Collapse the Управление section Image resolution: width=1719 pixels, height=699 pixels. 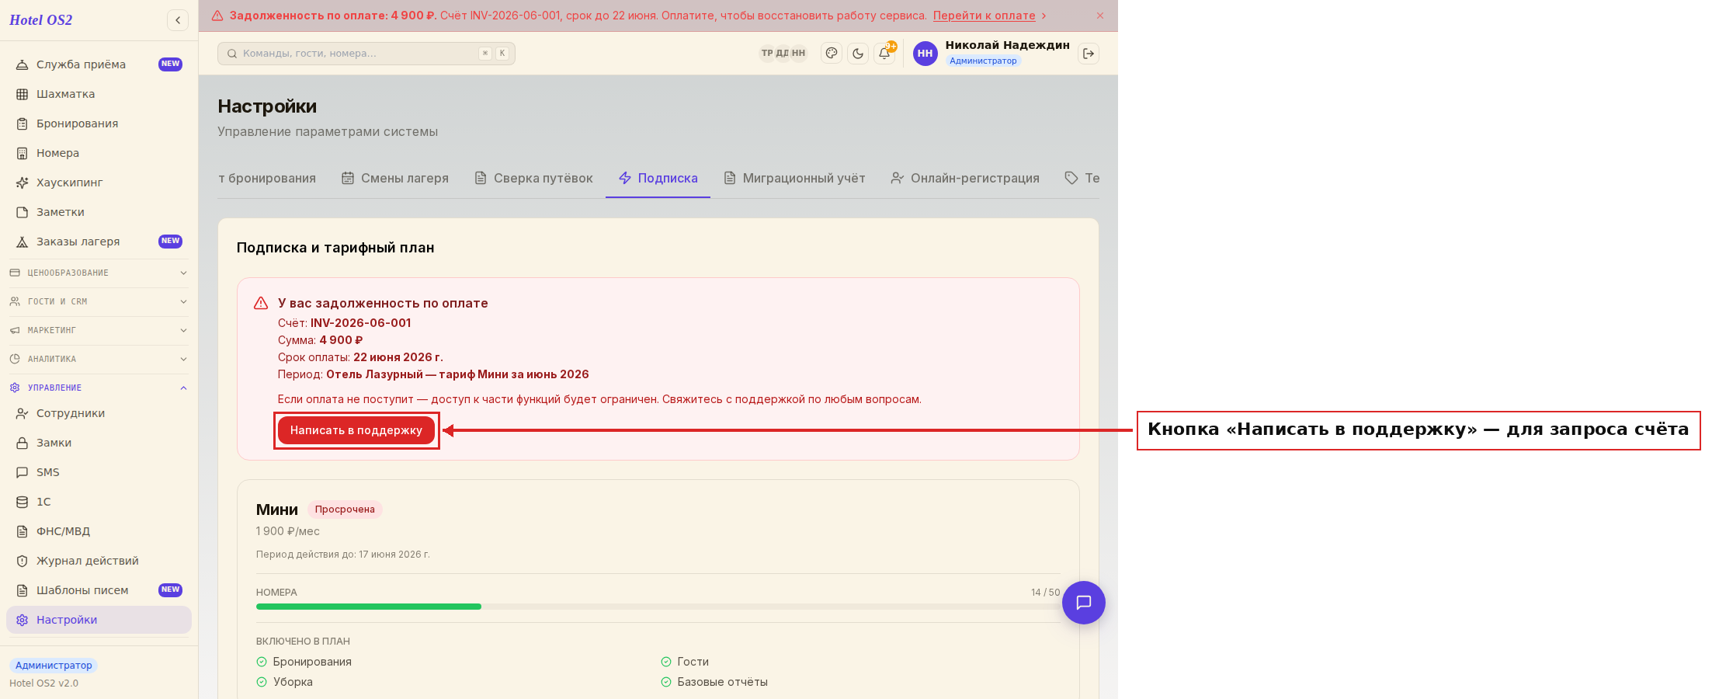[99, 388]
